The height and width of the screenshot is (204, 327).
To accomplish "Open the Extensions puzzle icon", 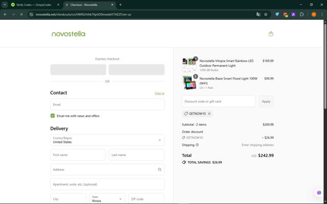I will point(301,14).
